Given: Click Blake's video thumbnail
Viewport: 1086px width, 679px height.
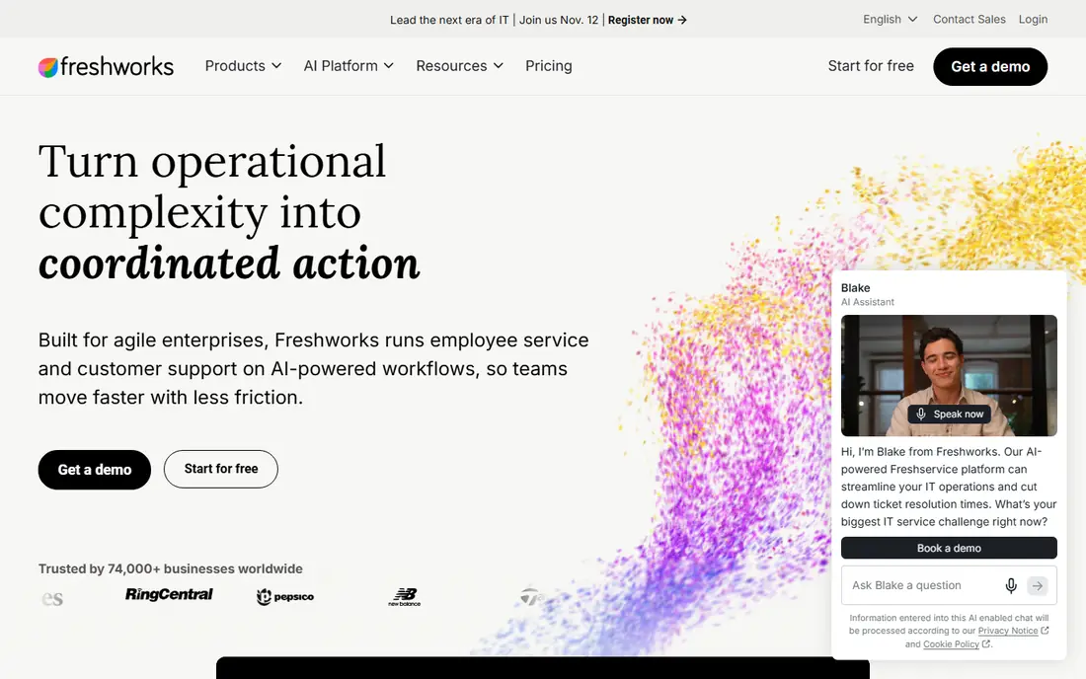Looking at the screenshot, I should click(949, 375).
